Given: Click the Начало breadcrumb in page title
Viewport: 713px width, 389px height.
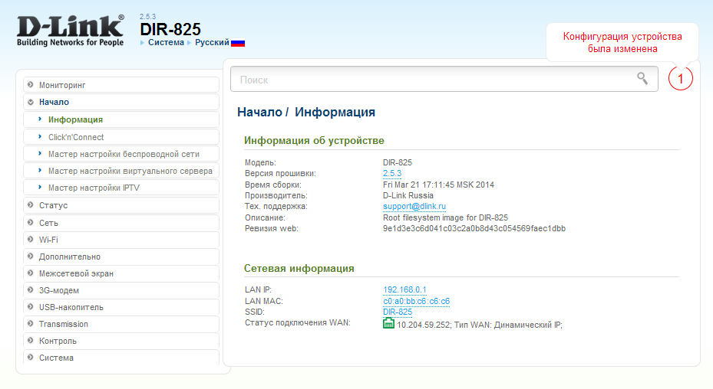Looking at the screenshot, I should point(259,112).
